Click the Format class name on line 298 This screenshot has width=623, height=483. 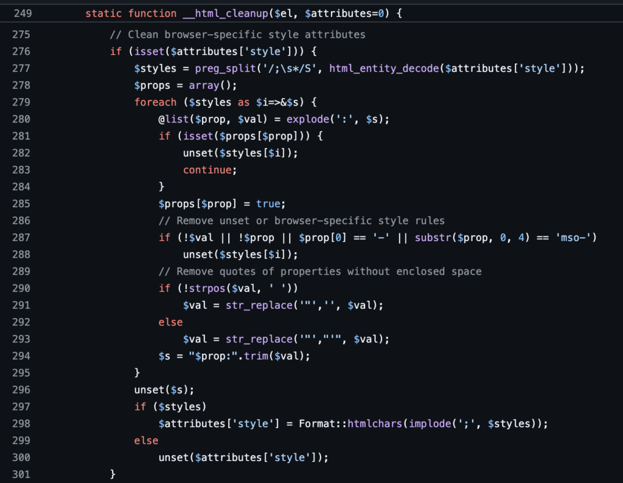click(x=316, y=423)
